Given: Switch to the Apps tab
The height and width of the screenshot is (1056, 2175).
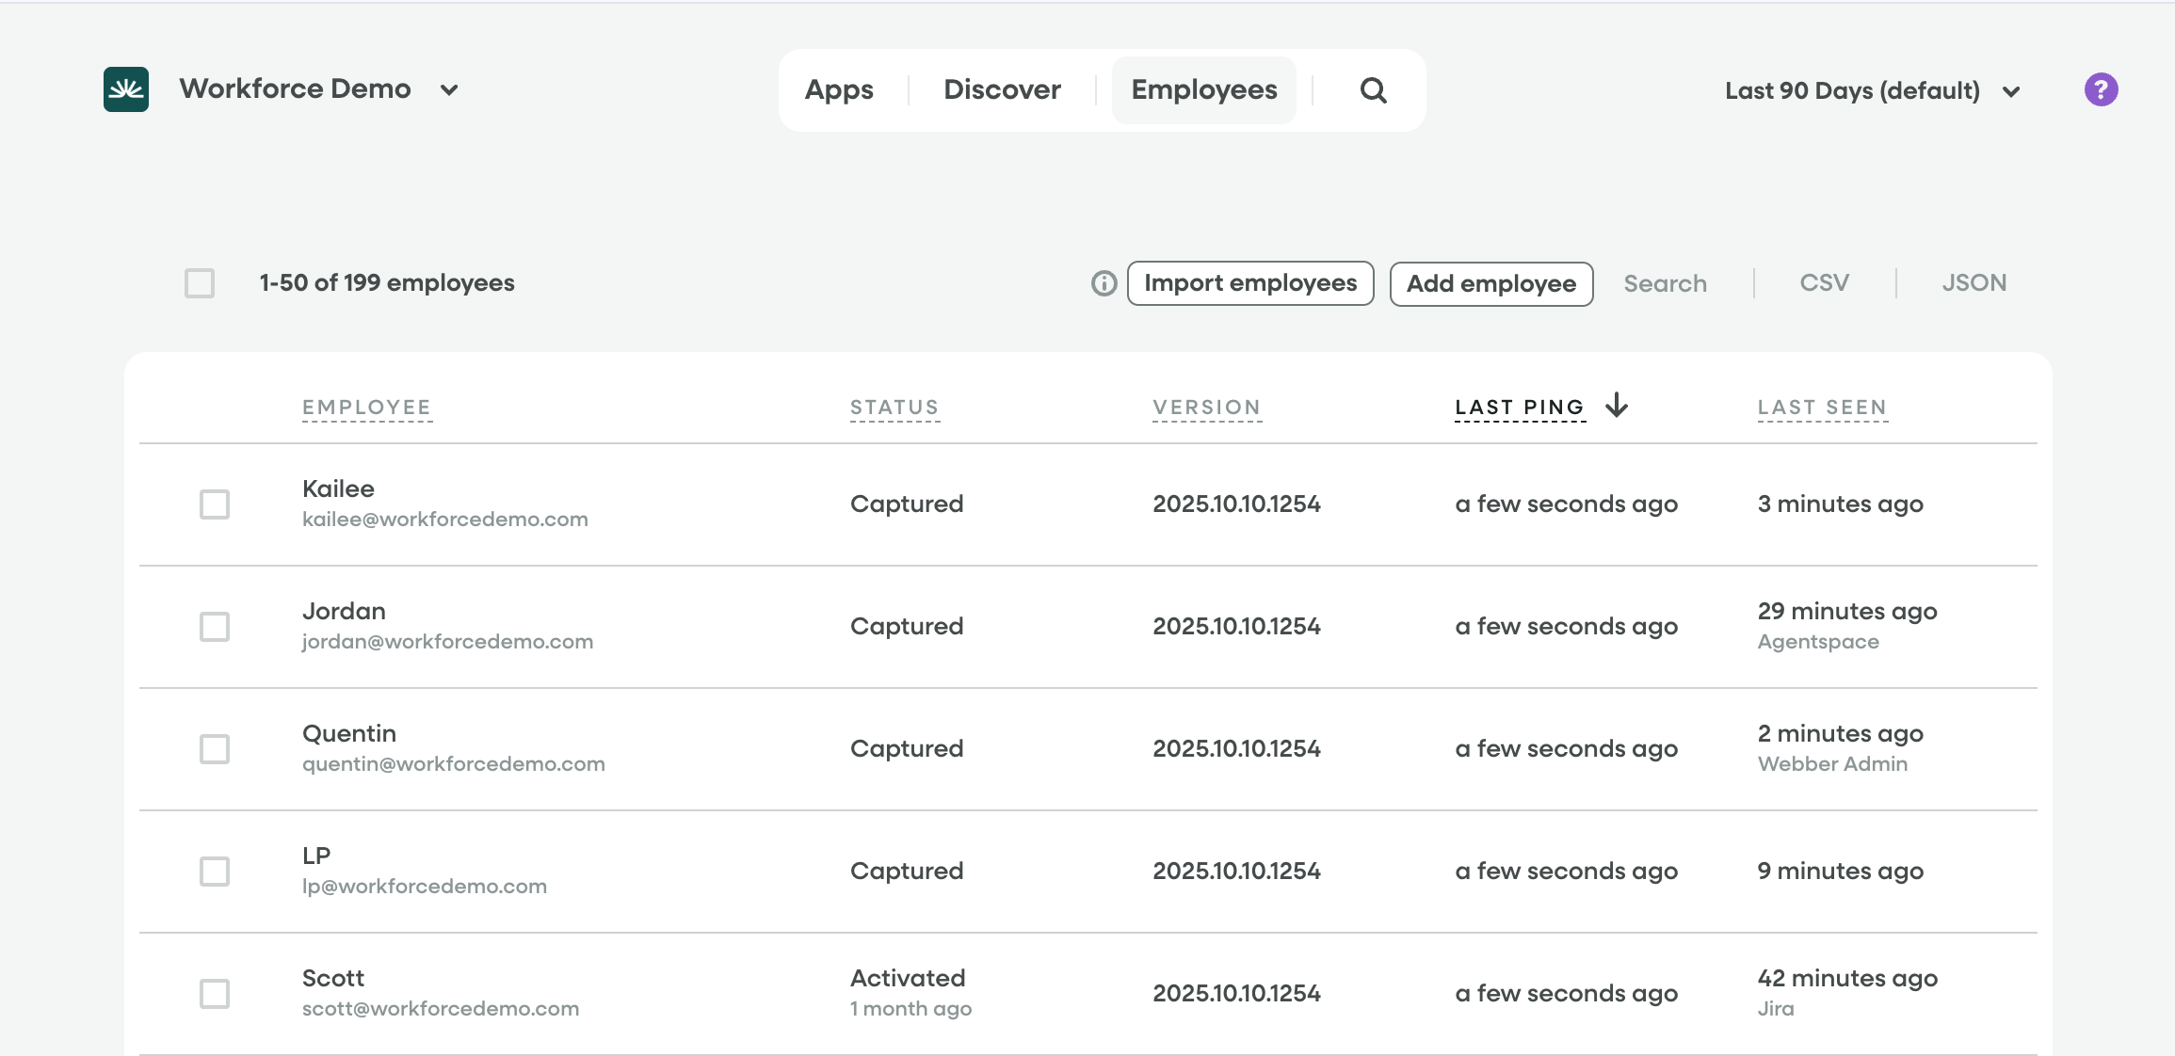Looking at the screenshot, I should click(839, 90).
